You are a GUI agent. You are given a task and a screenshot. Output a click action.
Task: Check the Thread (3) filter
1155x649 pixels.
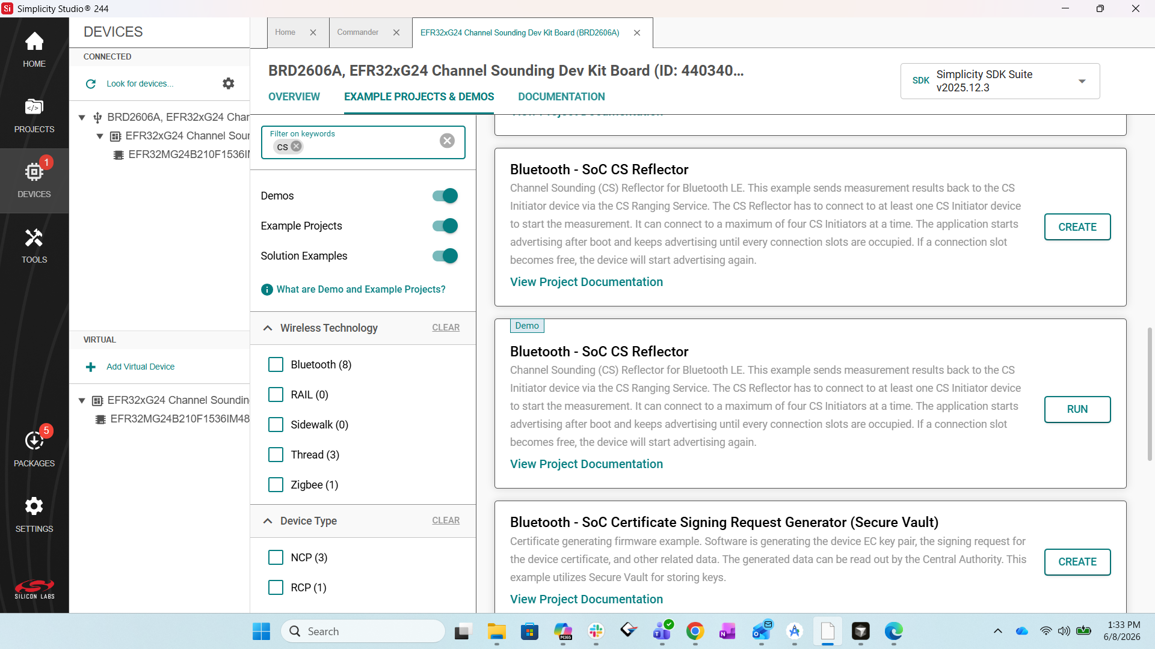[x=276, y=455]
